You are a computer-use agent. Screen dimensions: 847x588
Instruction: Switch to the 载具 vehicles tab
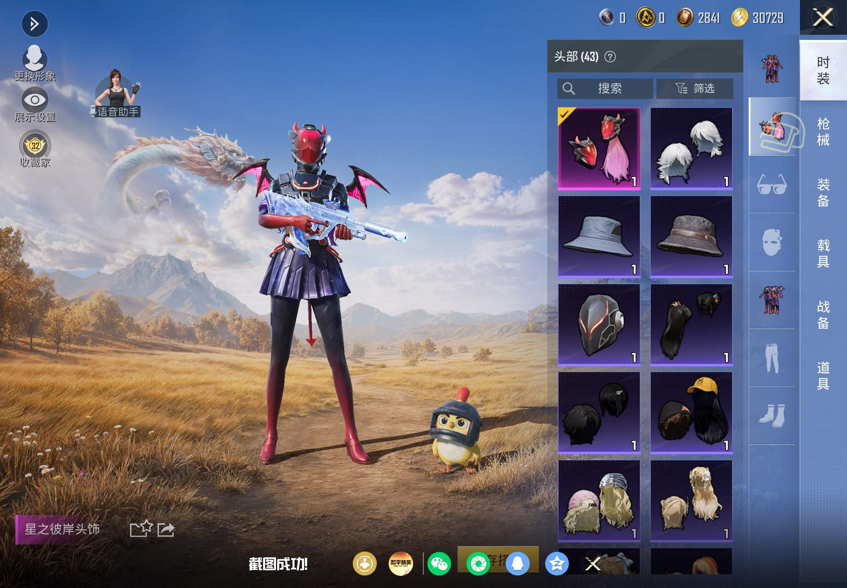tap(823, 253)
